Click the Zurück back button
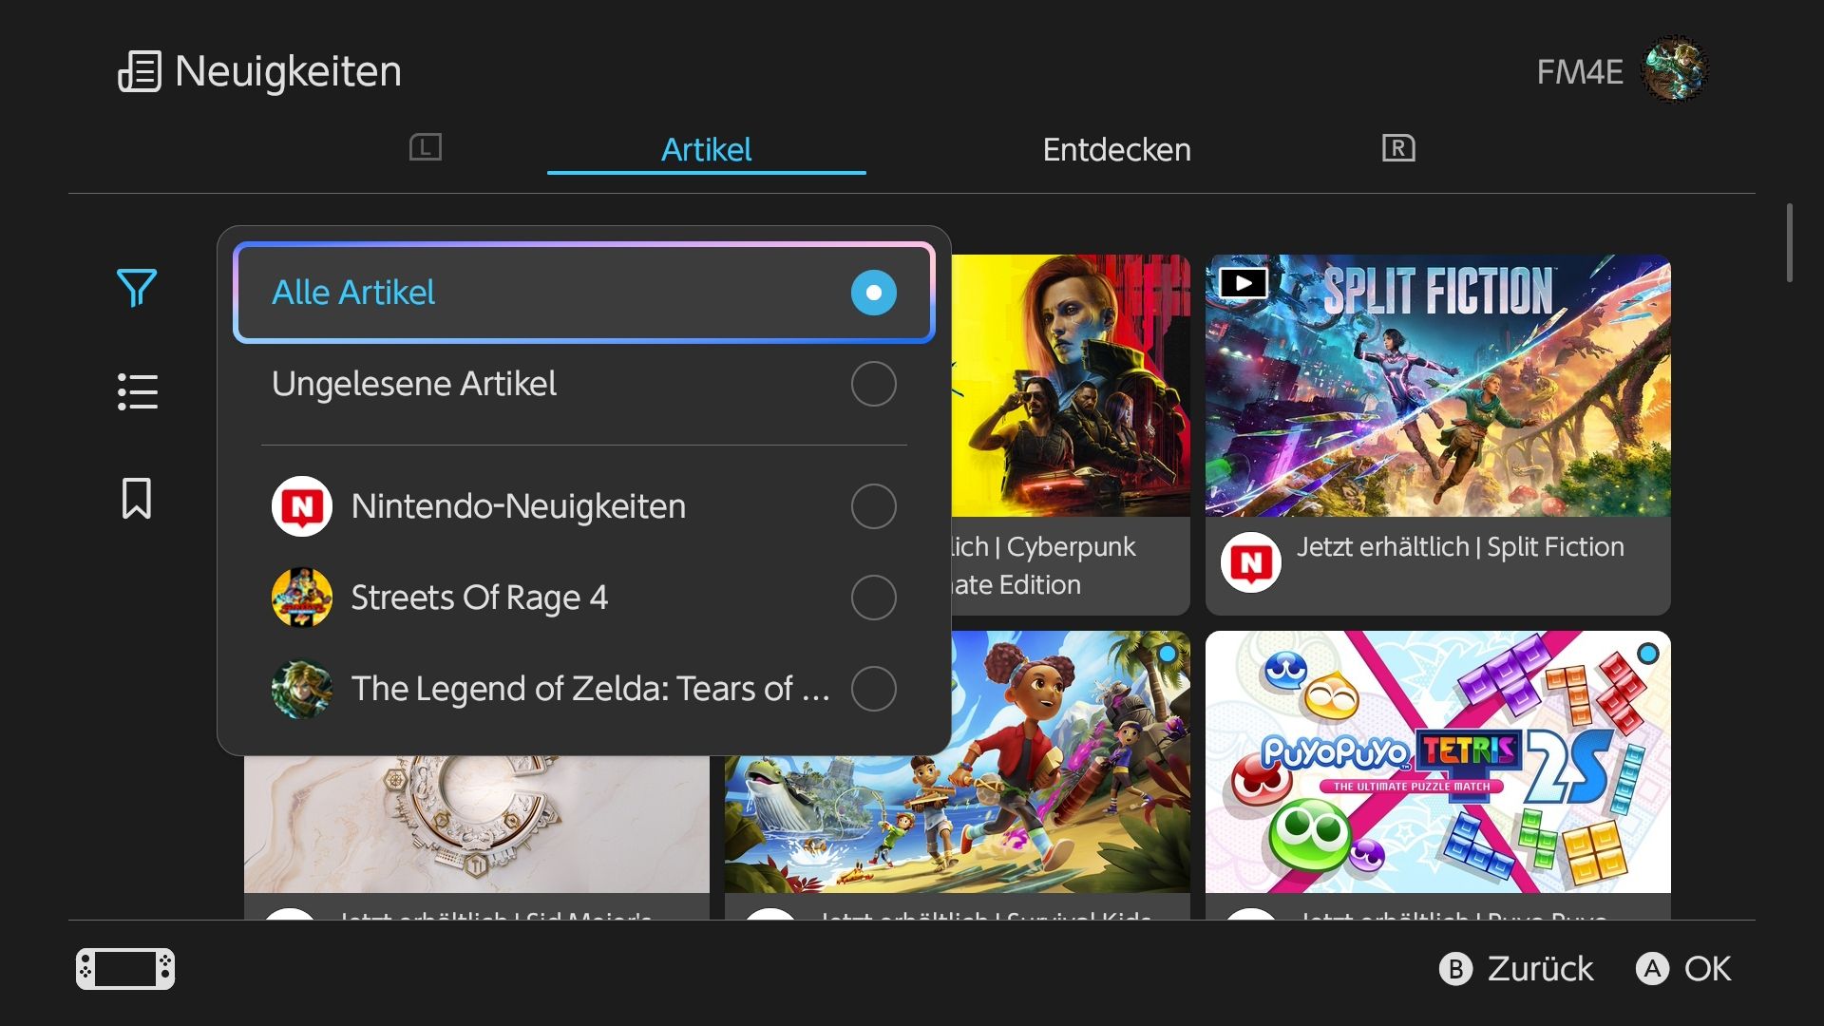The height and width of the screenshot is (1026, 1824). coord(1517,969)
